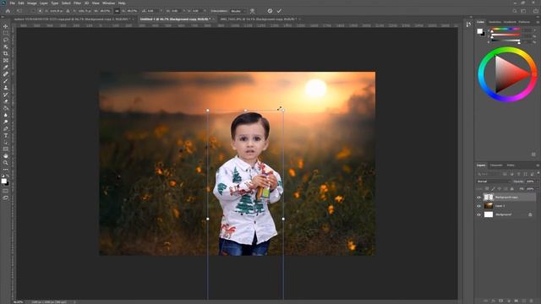Select the Hand tool
This screenshot has width=541, height=304.
point(6,155)
